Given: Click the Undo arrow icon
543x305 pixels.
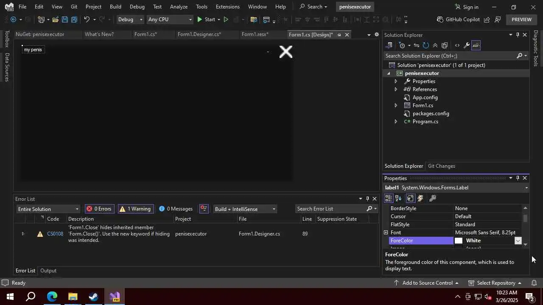Looking at the screenshot, I should pos(87,19).
